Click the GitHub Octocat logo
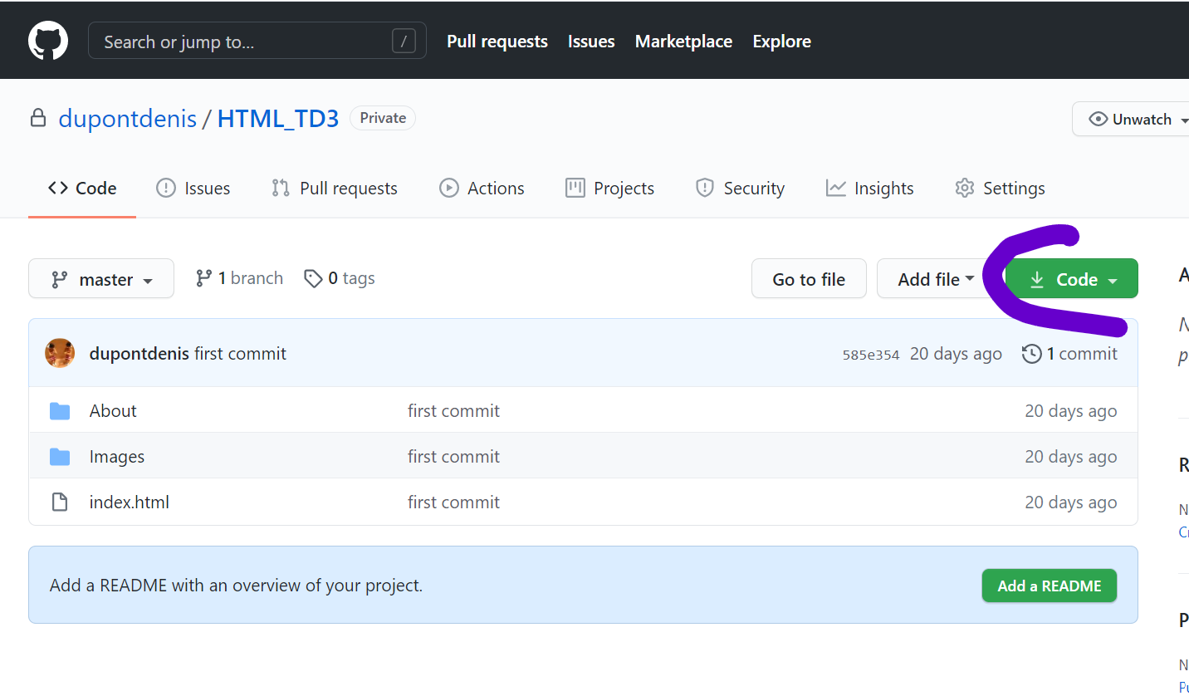1189x696 pixels. tap(48, 41)
